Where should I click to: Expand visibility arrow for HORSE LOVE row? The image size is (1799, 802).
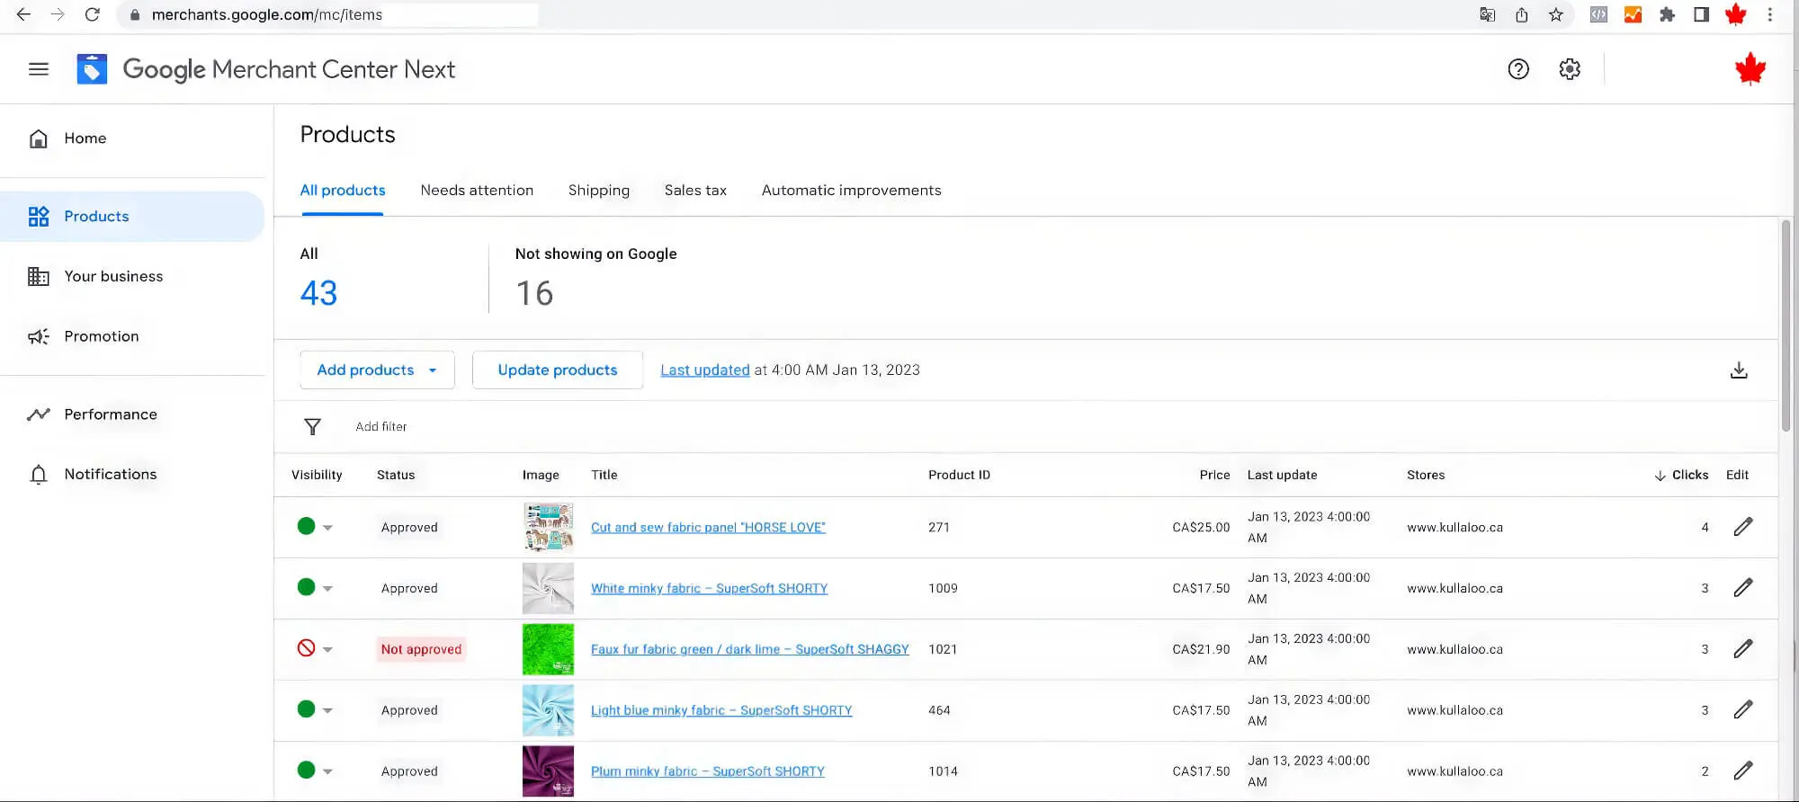(x=328, y=528)
